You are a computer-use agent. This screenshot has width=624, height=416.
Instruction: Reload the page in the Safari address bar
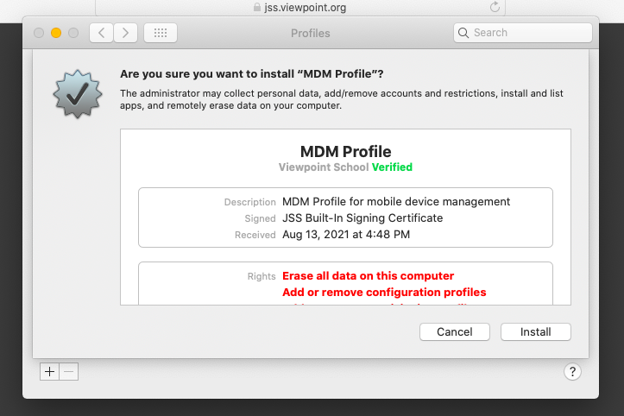point(495,7)
